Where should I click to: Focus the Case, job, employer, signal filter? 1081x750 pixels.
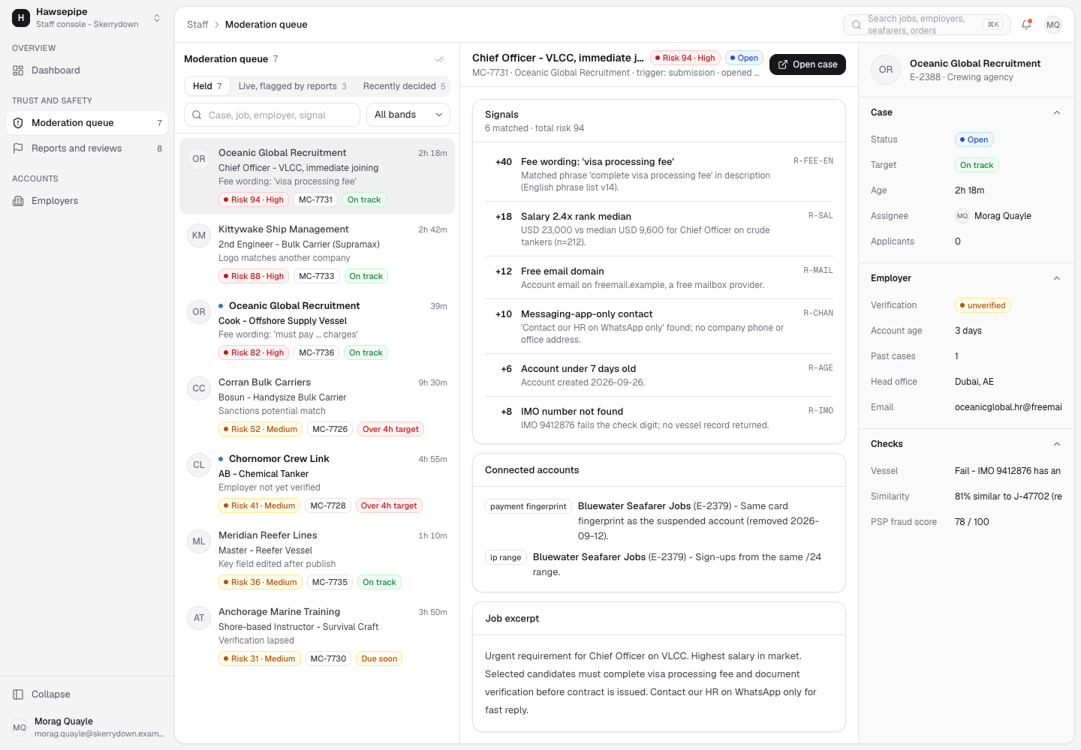tap(272, 115)
